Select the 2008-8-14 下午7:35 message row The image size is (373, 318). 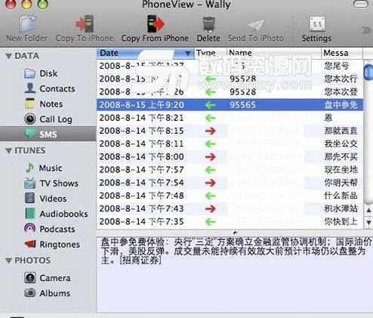(x=230, y=222)
